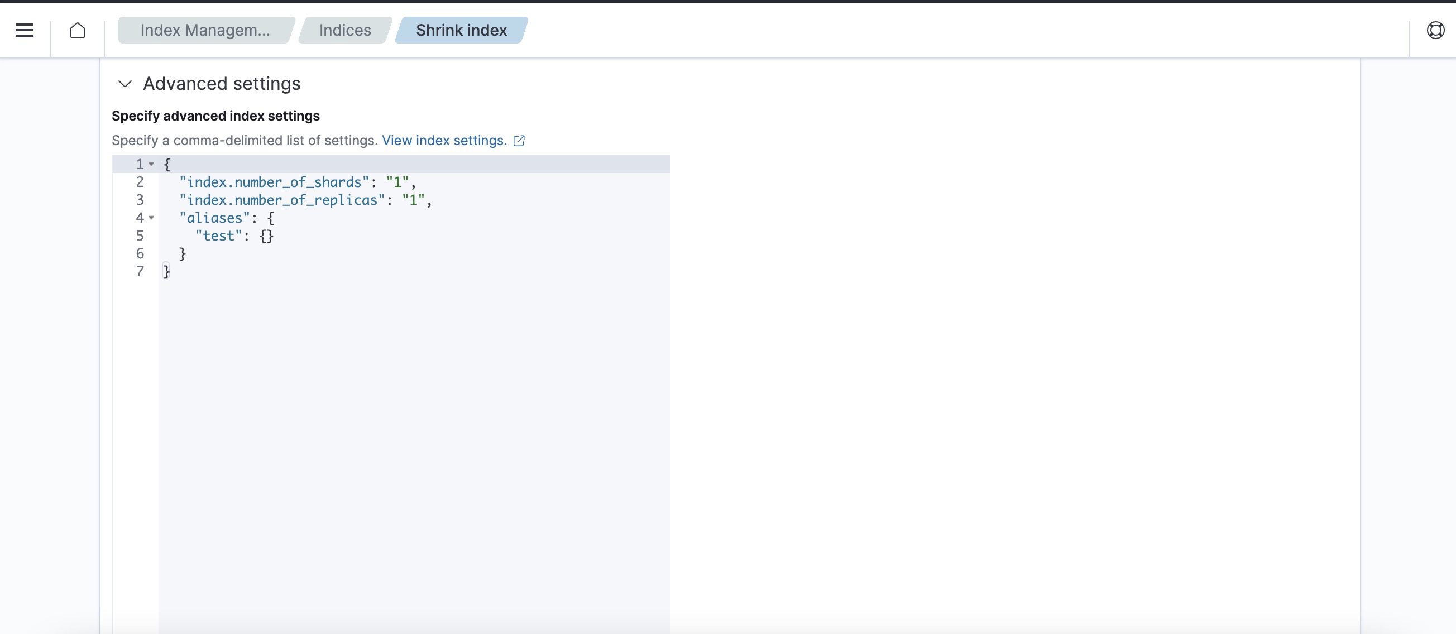Click the Specify advanced index settings label

215,116
